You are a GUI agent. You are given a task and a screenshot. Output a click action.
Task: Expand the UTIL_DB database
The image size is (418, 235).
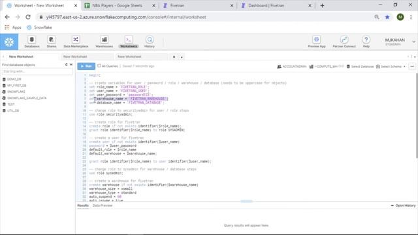[x=10, y=110]
